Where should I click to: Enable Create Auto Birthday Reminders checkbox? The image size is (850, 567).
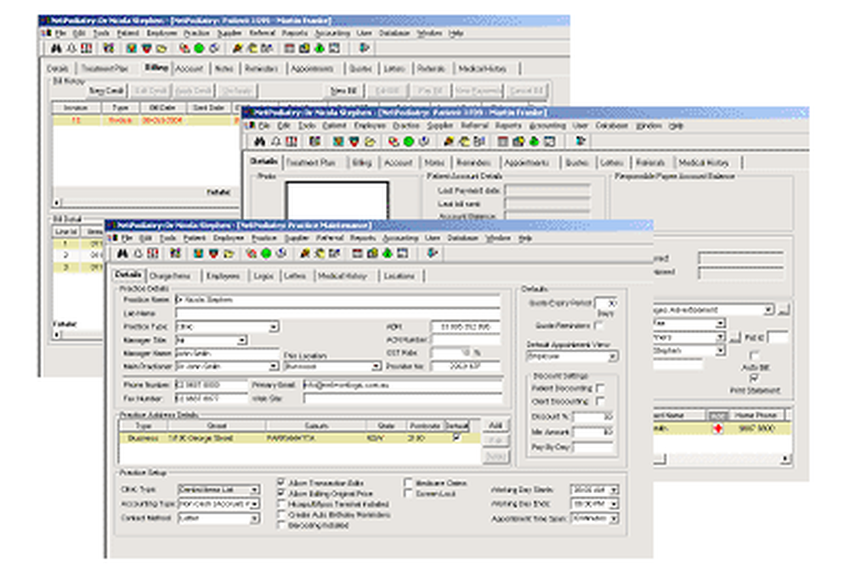280,515
